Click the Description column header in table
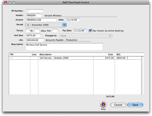Screen dimensions: 152x116 pyautogui.click(x=46, y=54)
